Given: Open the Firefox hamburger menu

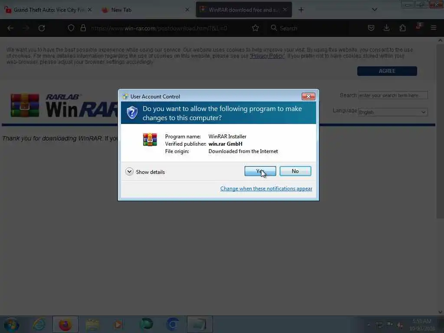Looking at the screenshot, I should [x=434, y=28].
